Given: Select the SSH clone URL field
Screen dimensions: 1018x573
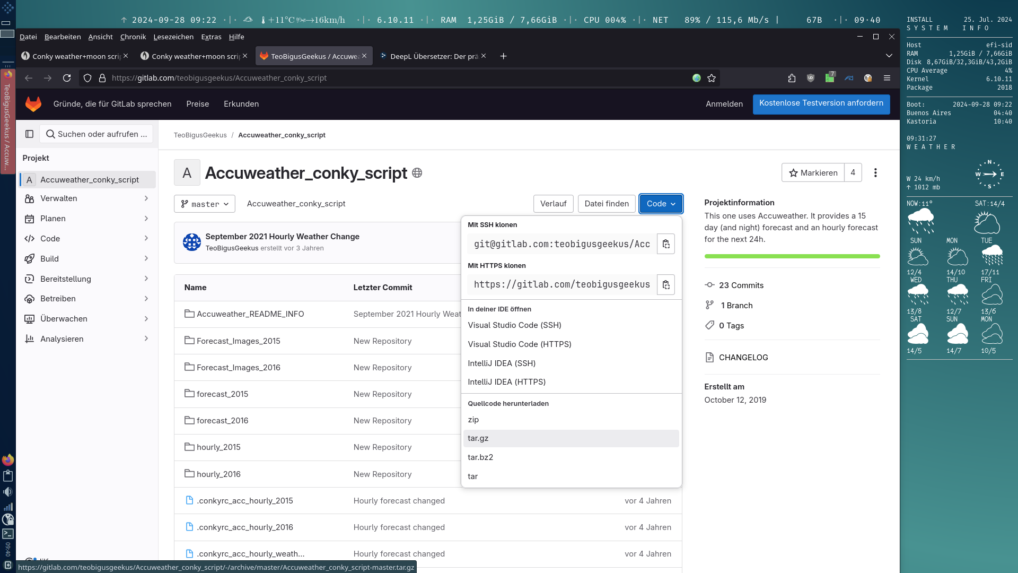Looking at the screenshot, I should (561, 244).
